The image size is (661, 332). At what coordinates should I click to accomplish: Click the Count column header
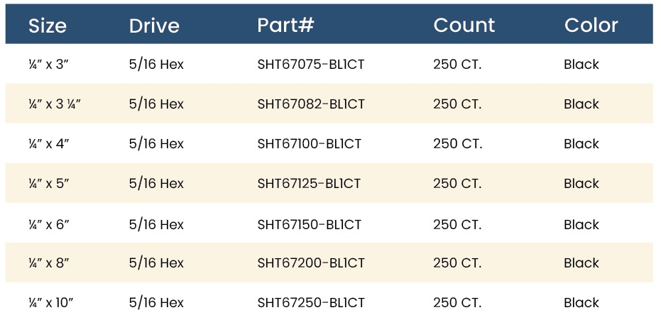pos(464,26)
